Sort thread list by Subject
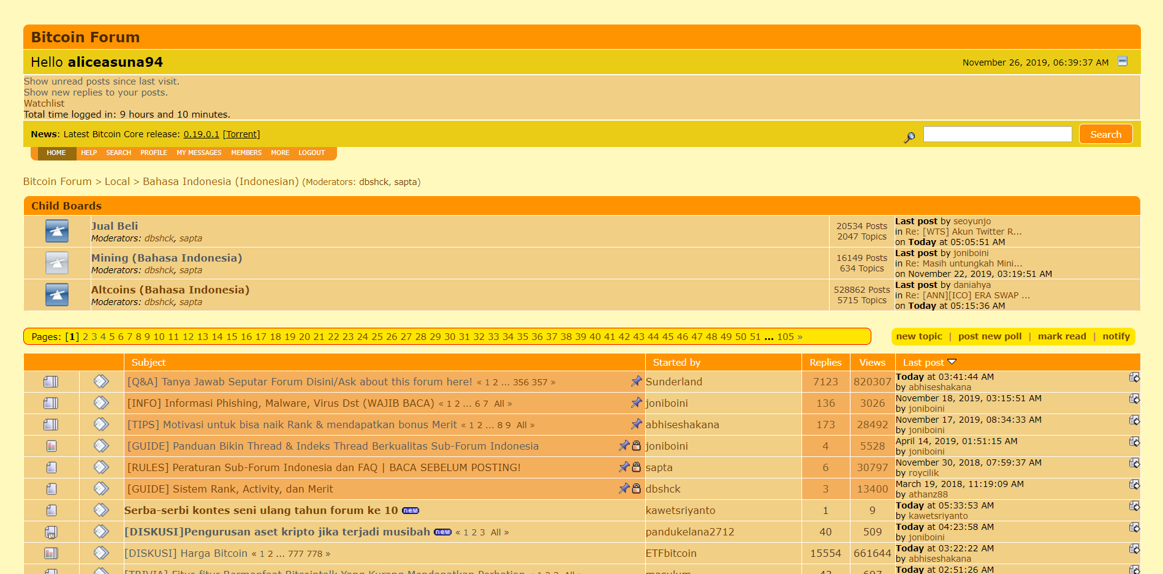Image resolution: width=1163 pixels, height=574 pixels. tap(148, 363)
